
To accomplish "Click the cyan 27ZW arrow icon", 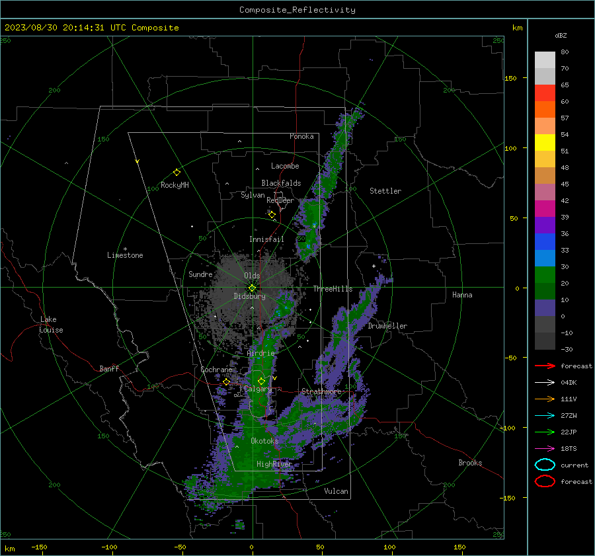I will (545, 416).
